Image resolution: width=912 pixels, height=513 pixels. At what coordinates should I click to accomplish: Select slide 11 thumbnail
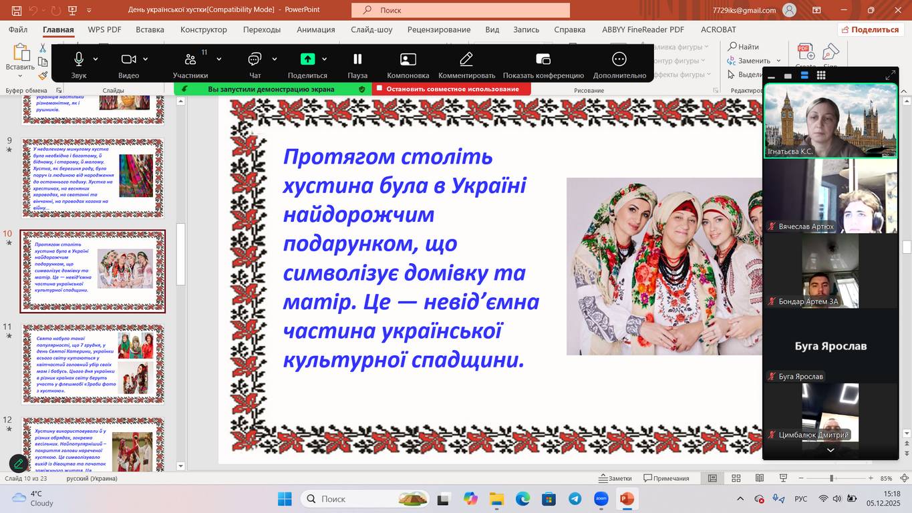tap(93, 364)
